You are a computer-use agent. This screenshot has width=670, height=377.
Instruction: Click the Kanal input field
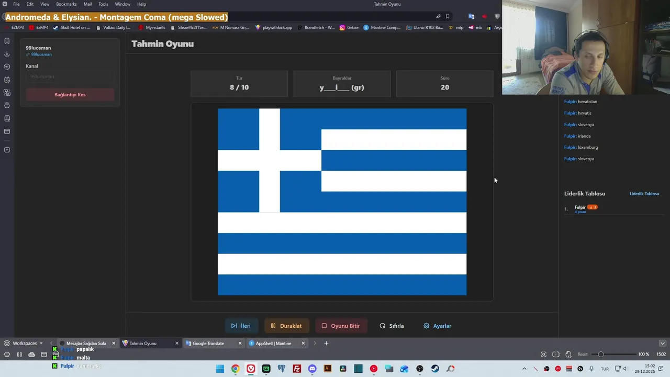point(70,76)
